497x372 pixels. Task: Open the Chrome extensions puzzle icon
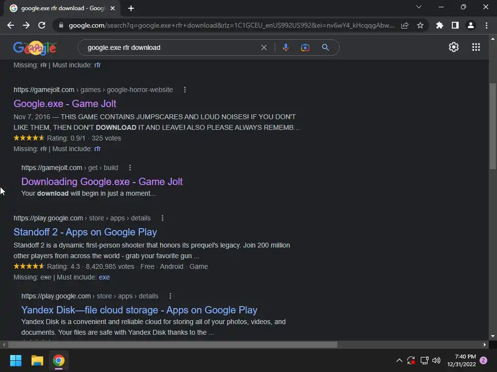[x=439, y=25]
